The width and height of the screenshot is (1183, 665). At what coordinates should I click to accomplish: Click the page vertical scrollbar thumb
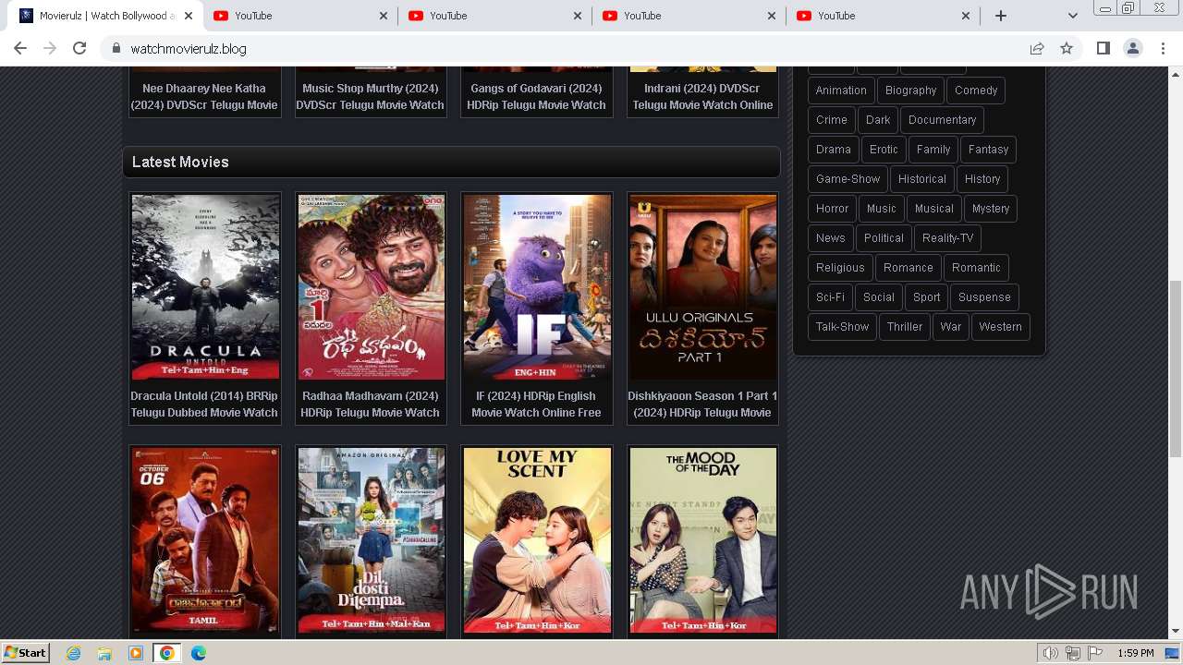point(1176,369)
